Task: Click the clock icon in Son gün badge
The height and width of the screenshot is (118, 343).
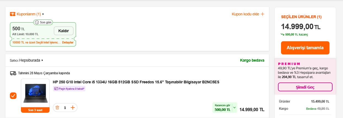Action: pos(37,22)
